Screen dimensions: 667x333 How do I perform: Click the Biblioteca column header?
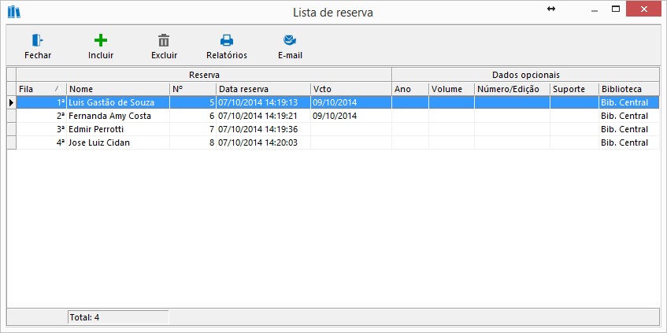click(x=629, y=89)
